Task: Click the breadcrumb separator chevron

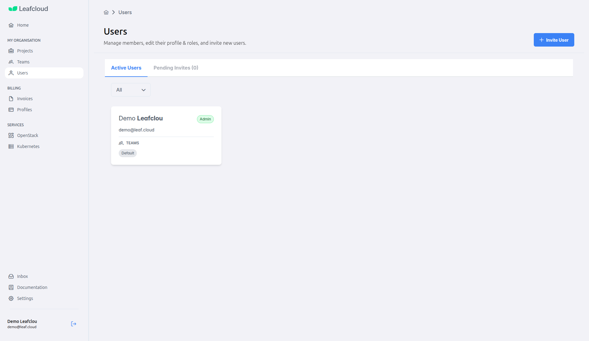Action: 114,12
